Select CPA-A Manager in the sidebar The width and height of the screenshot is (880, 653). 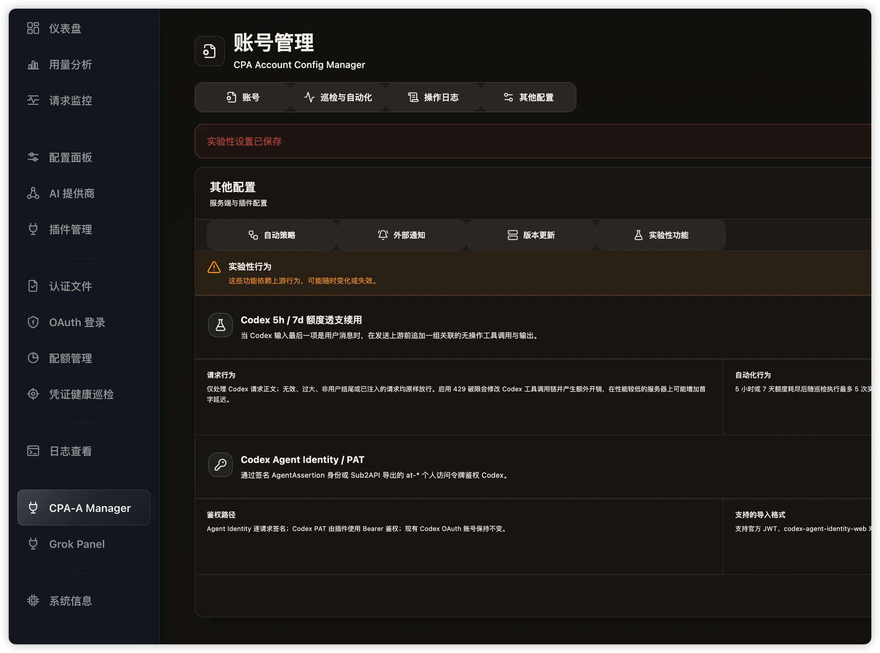tap(84, 508)
